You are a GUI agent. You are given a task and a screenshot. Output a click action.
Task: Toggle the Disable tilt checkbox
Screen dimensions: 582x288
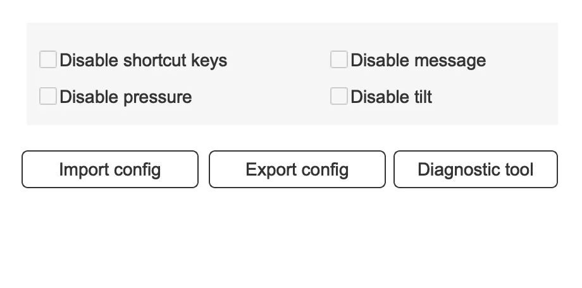click(x=339, y=97)
